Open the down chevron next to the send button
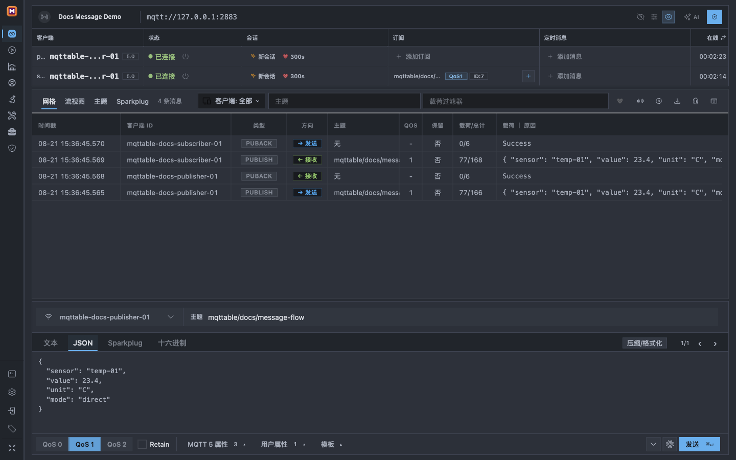Screen dimensions: 736x460 click(653, 444)
